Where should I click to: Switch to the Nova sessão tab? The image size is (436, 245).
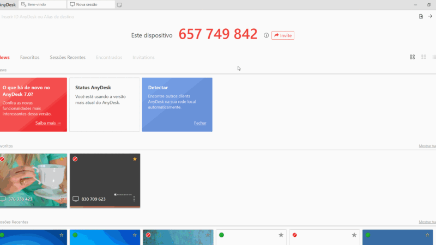coord(91,4)
